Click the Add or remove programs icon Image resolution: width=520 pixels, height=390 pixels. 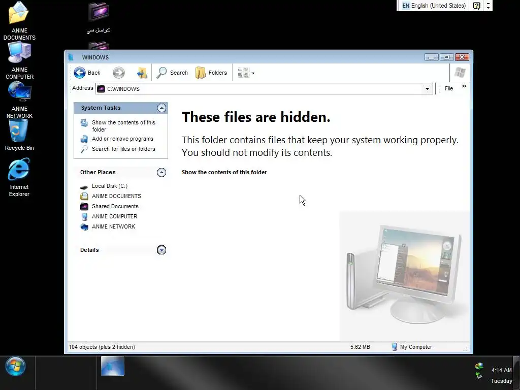[84, 139]
